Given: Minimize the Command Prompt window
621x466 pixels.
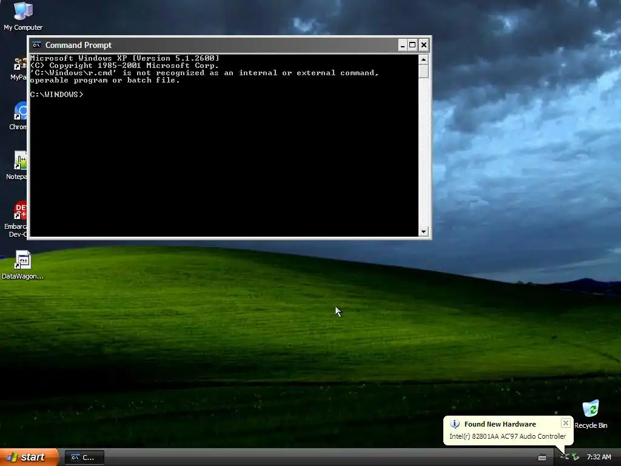Looking at the screenshot, I should tap(403, 45).
